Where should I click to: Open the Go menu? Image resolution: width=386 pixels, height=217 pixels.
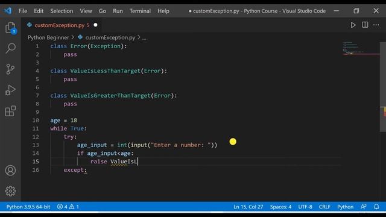tap(103, 11)
